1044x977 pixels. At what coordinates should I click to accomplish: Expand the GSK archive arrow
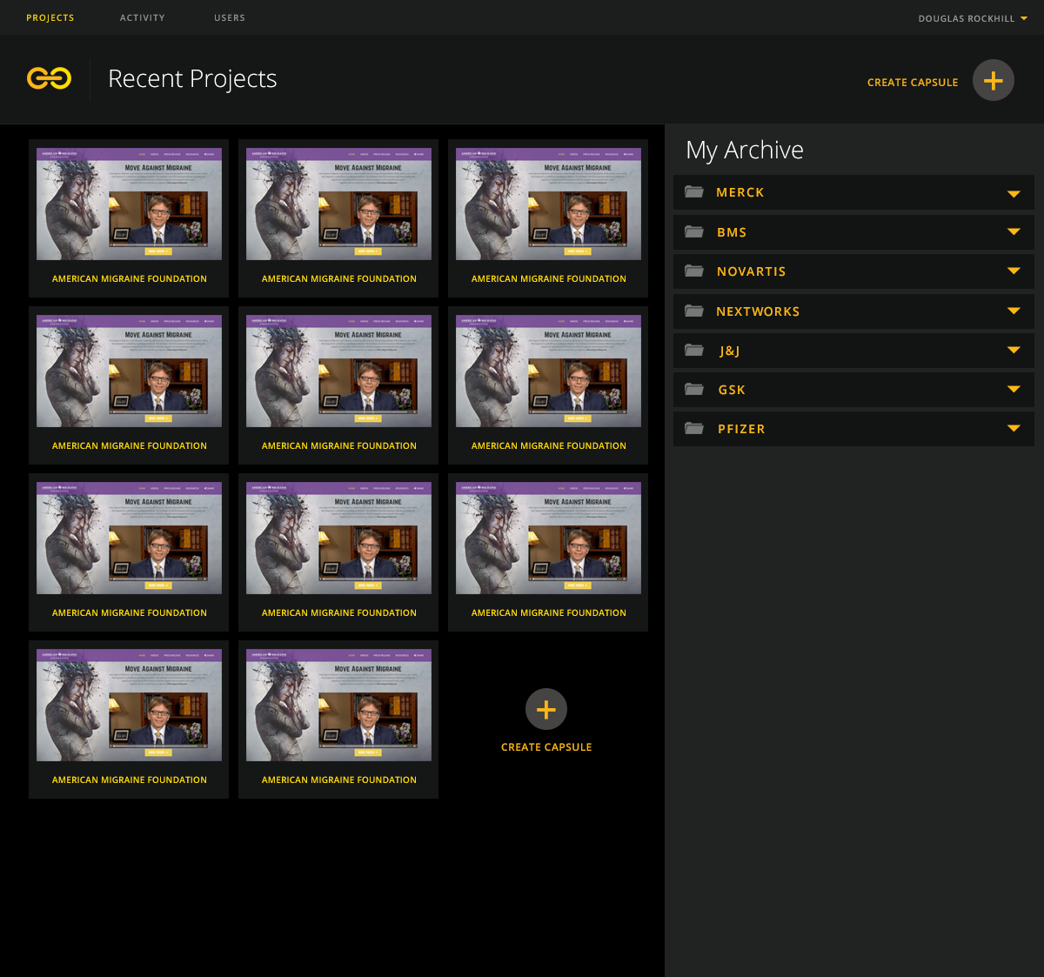pos(1014,390)
